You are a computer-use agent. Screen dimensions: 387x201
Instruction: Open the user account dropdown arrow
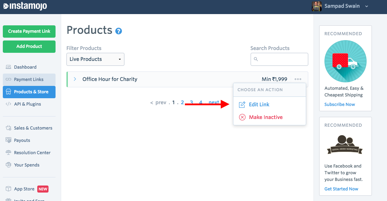(367, 6)
